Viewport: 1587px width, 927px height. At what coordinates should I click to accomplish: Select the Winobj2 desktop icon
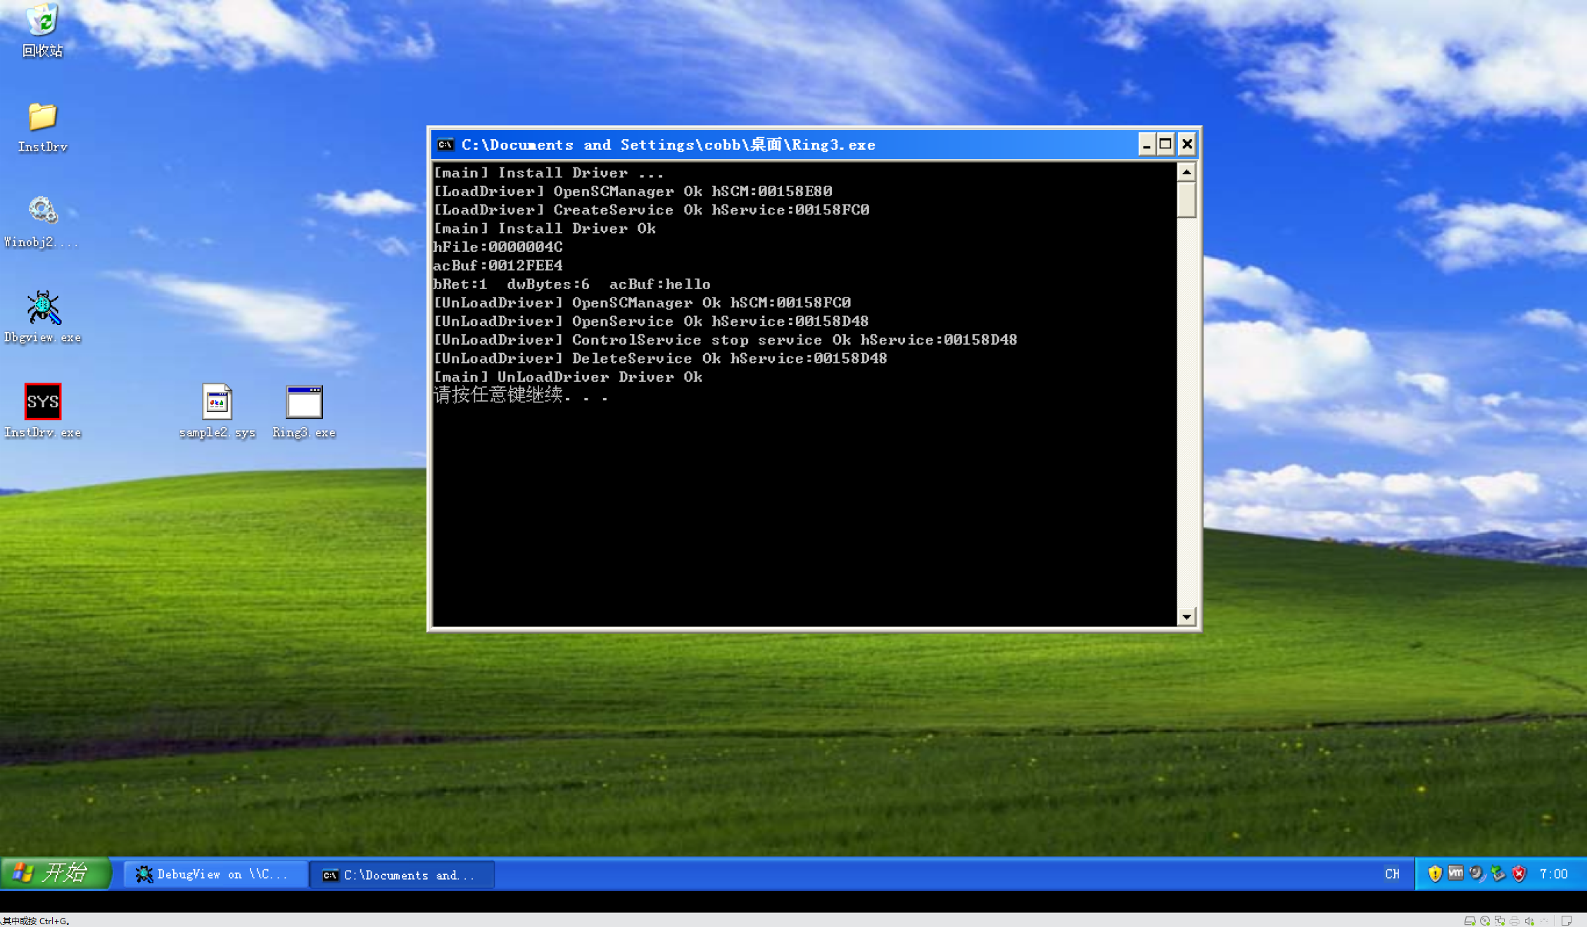click(x=42, y=211)
